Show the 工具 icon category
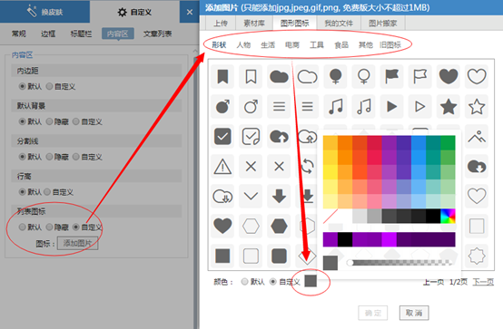Viewport: 503px width, 329px height. pos(317,44)
